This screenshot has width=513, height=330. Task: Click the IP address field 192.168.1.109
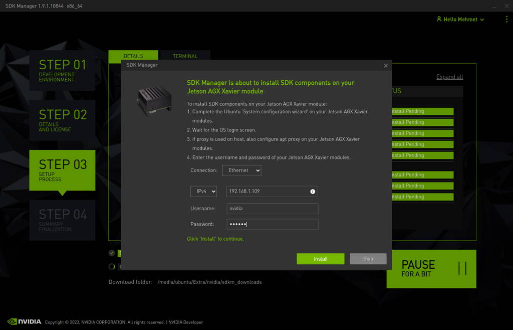(x=272, y=191)
